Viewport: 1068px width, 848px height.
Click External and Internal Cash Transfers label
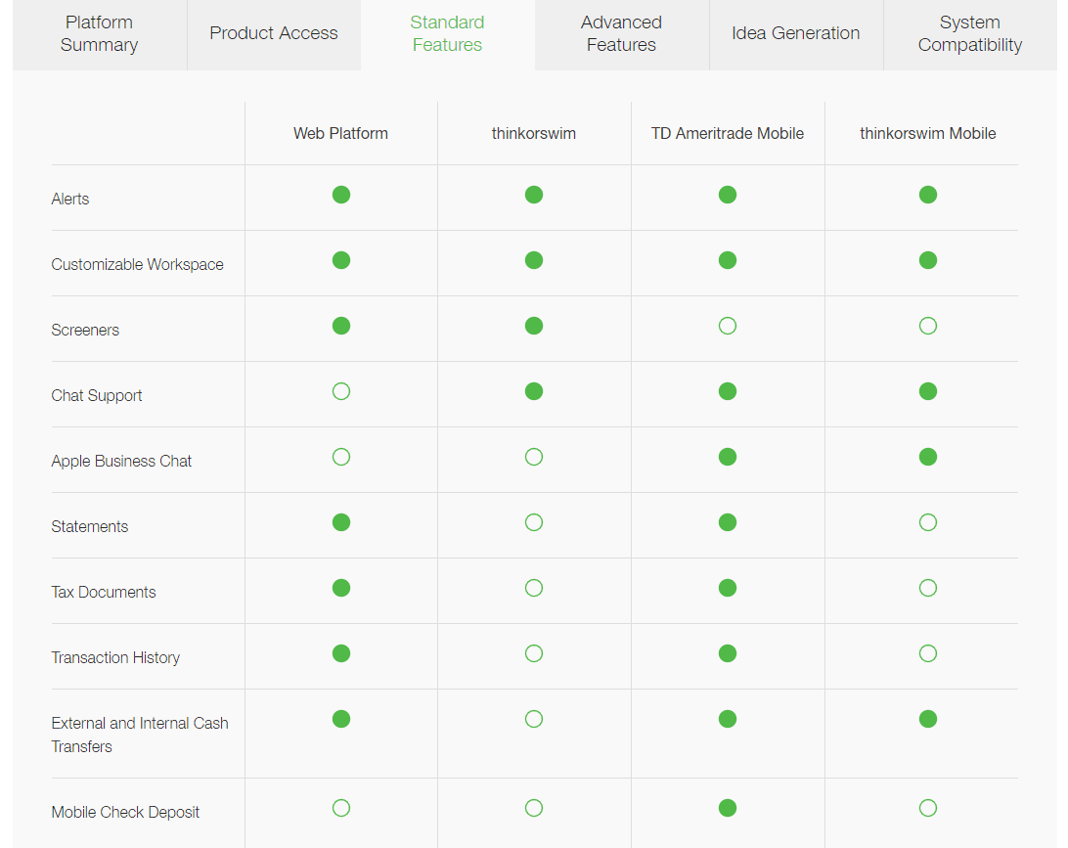click(x=140, y=735)
